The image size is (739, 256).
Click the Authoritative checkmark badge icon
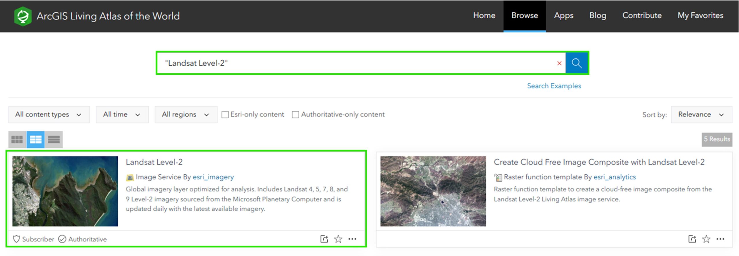click(62, 239)
